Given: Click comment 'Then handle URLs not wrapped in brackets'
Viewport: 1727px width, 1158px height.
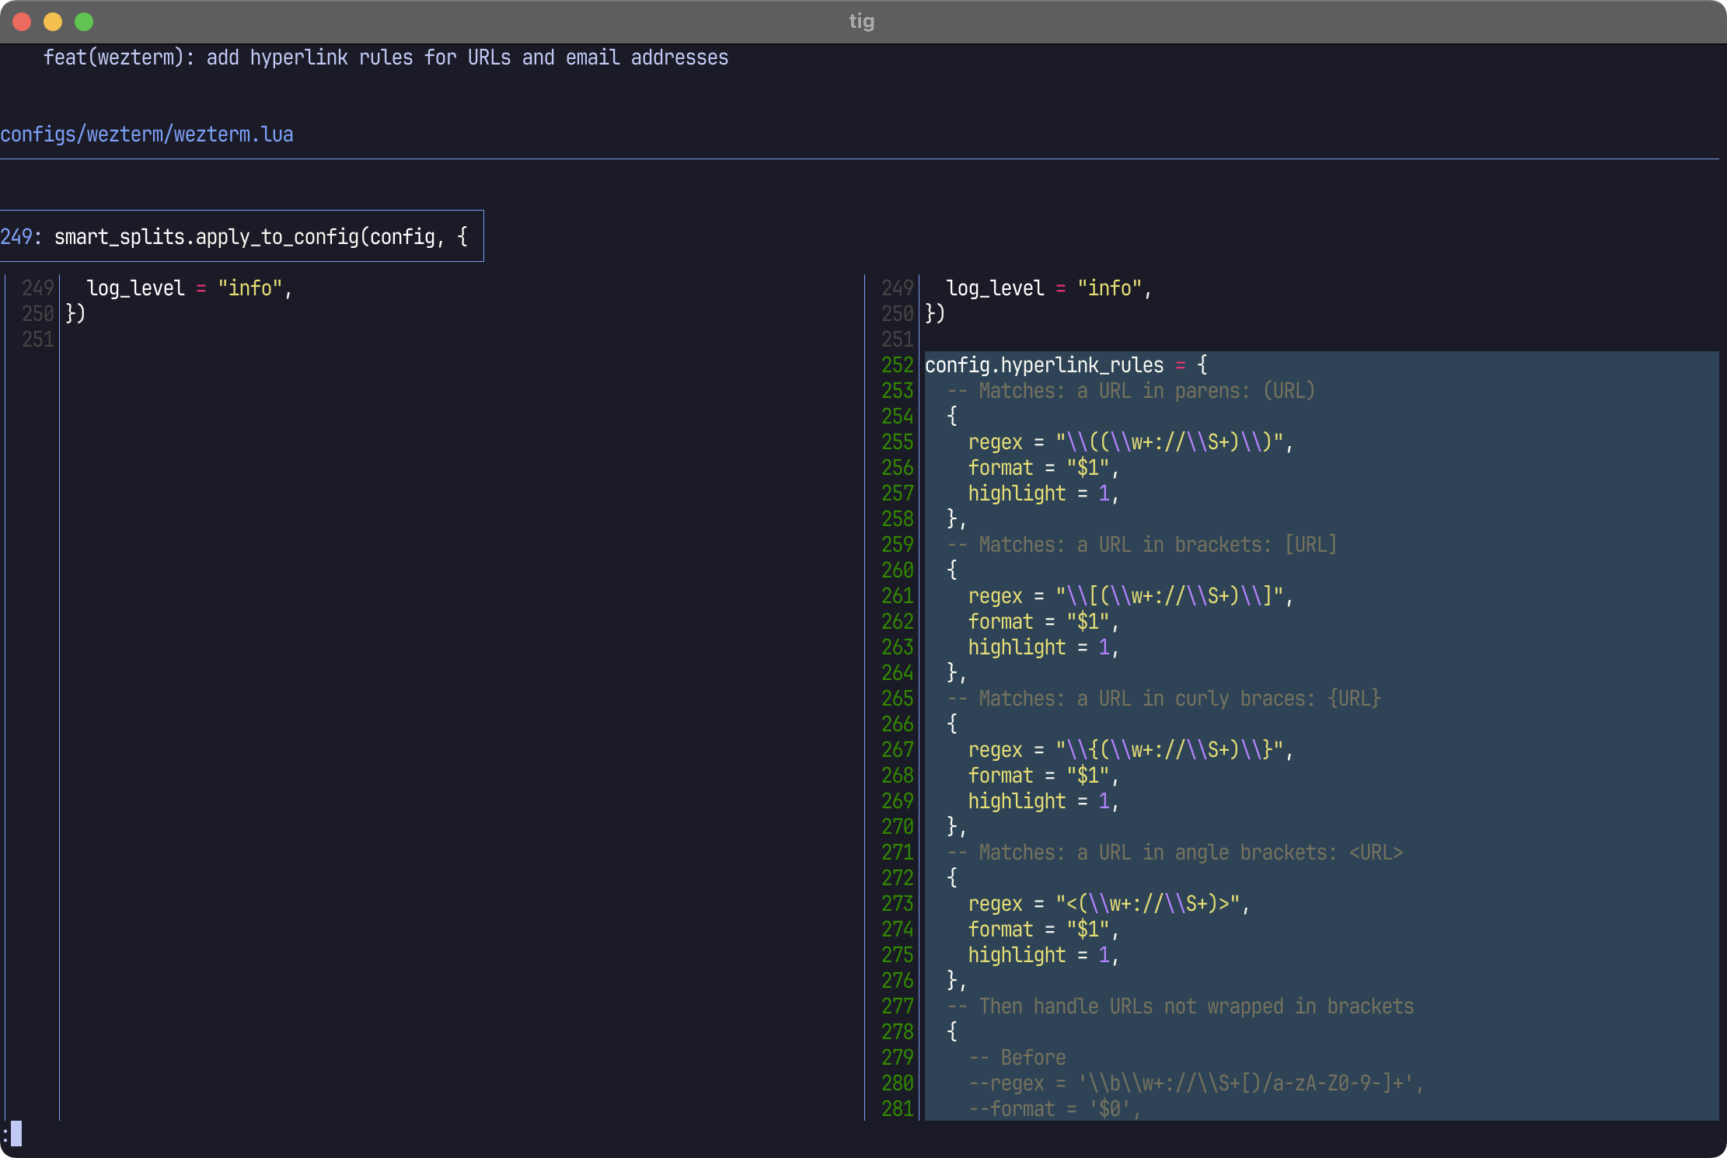Looking at the screenshot, I should [1180, 1006].
